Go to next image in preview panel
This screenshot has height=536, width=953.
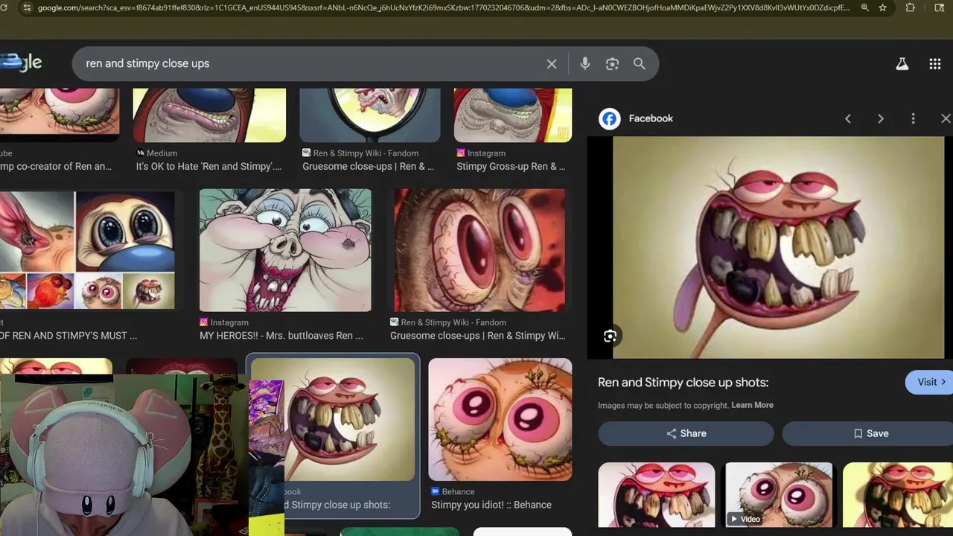point(881,118)
